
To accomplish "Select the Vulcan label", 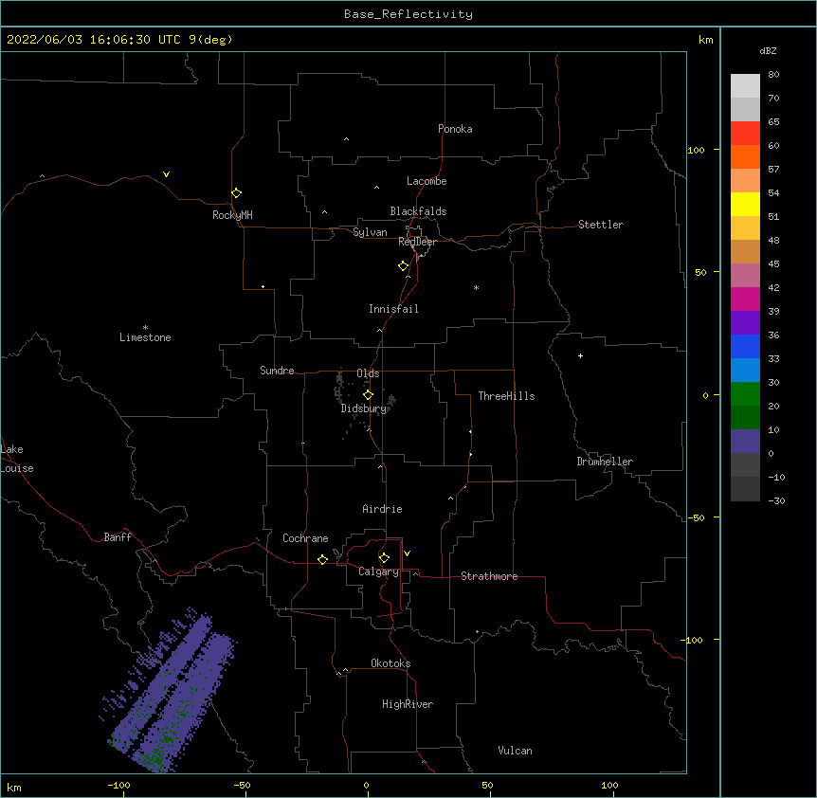I will coord(515,751).
